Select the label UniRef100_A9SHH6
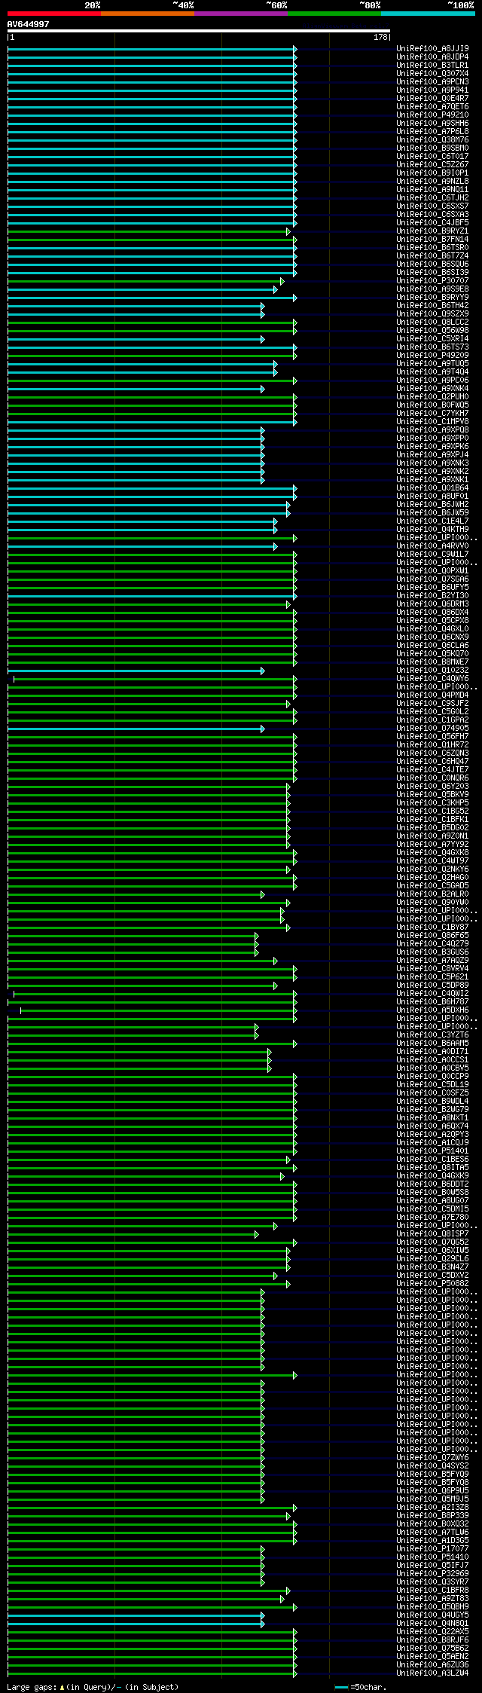Screen dimensions: 482x1693 (432, 124)
